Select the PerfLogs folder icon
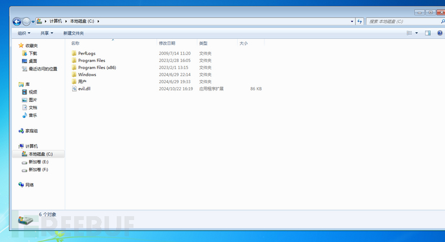The image size is (445, 242). (x=74, y=53)
